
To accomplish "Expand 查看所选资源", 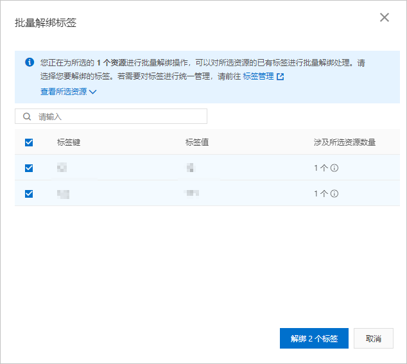I will tap(68, 92).
